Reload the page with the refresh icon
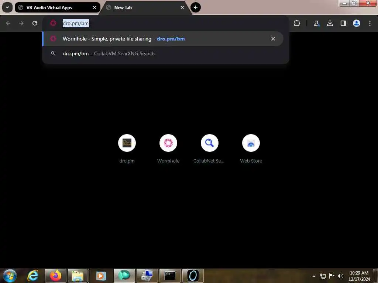The image size is (378, 283). [35, 23]
